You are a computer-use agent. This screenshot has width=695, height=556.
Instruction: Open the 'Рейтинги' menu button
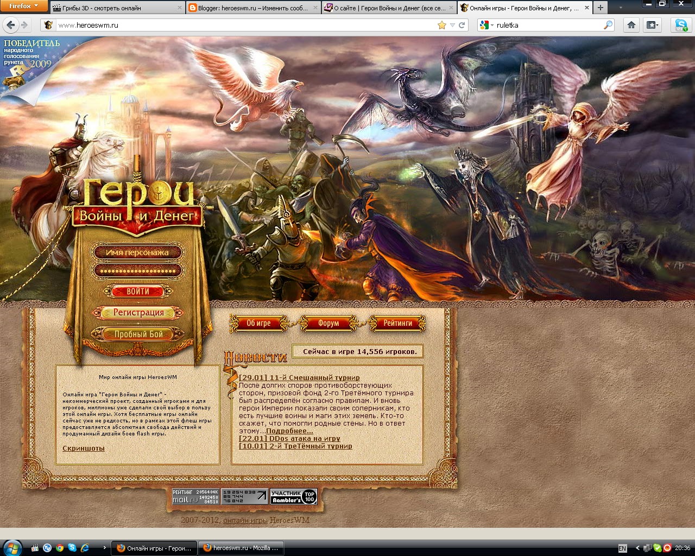tap(397, 323)
